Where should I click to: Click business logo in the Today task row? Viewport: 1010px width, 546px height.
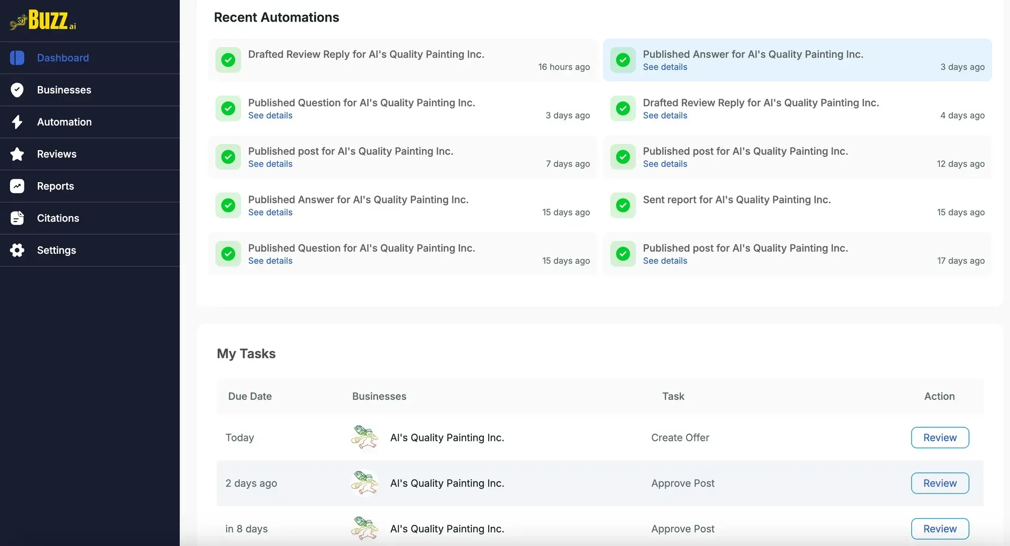[x=365, y=437]
